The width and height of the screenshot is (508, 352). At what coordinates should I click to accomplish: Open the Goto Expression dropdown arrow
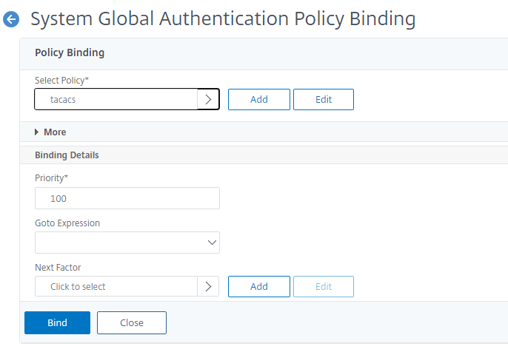[212, 243]
